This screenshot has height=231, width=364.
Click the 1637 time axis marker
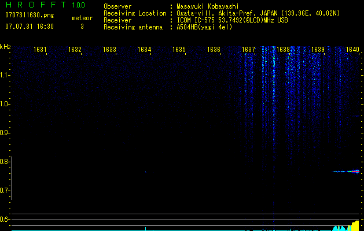click(x=248, y=50)
